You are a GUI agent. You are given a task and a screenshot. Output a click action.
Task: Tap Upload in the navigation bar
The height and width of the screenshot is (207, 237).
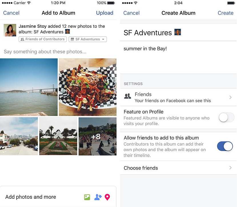(x=105, y=13)
